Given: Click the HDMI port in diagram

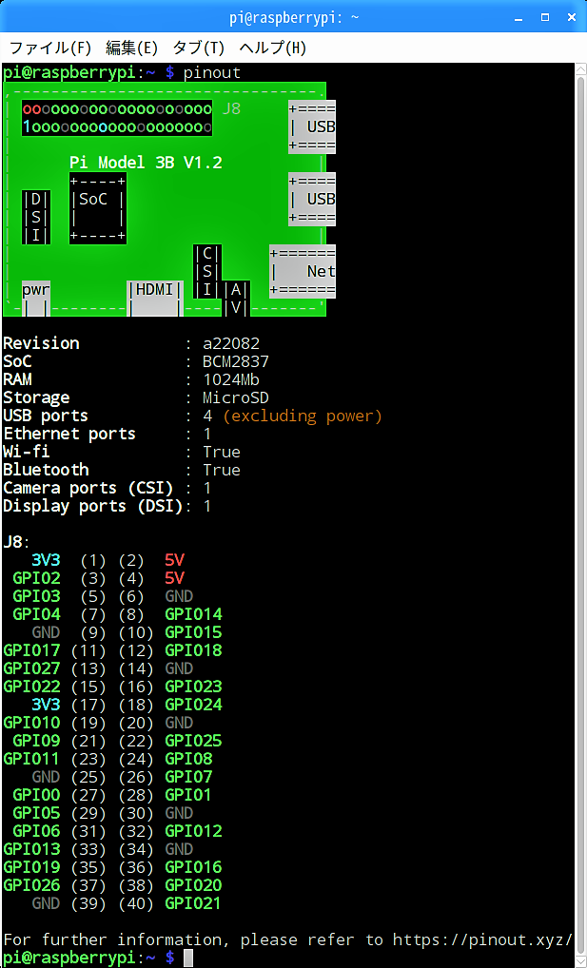Looking at the screenshot, I should (x=155, y=298).
